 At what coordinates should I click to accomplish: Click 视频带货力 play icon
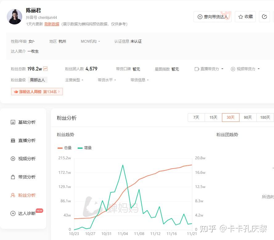coord(233,69)
